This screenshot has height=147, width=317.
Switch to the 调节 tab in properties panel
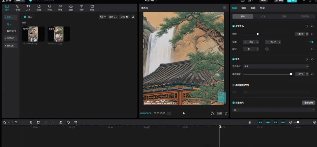click(x=262, y=8)
